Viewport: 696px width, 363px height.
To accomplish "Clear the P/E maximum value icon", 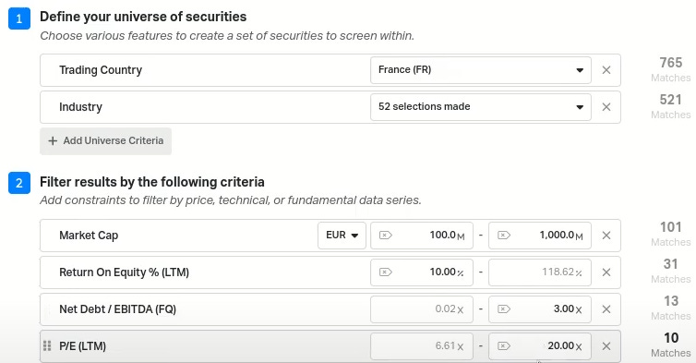I will point(504,346).
